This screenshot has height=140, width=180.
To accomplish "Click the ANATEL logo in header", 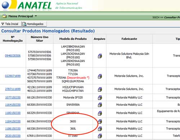I will coord(27,5).
